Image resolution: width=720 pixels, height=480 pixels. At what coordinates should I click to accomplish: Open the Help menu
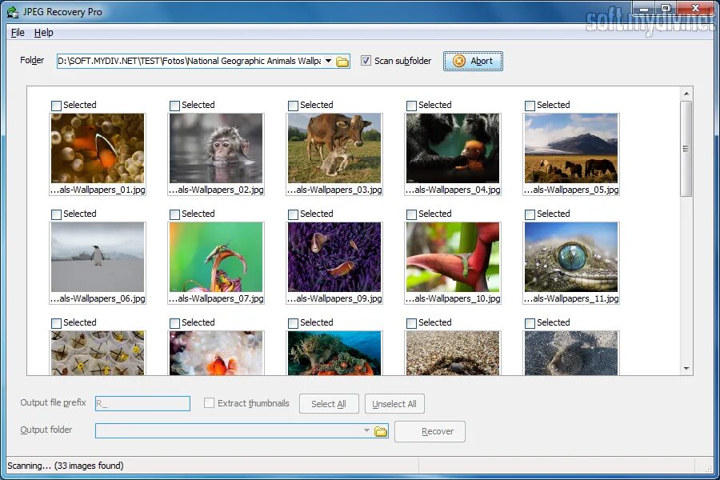[44, 33]
